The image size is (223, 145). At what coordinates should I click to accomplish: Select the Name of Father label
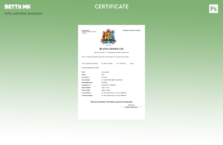[86, 90]
